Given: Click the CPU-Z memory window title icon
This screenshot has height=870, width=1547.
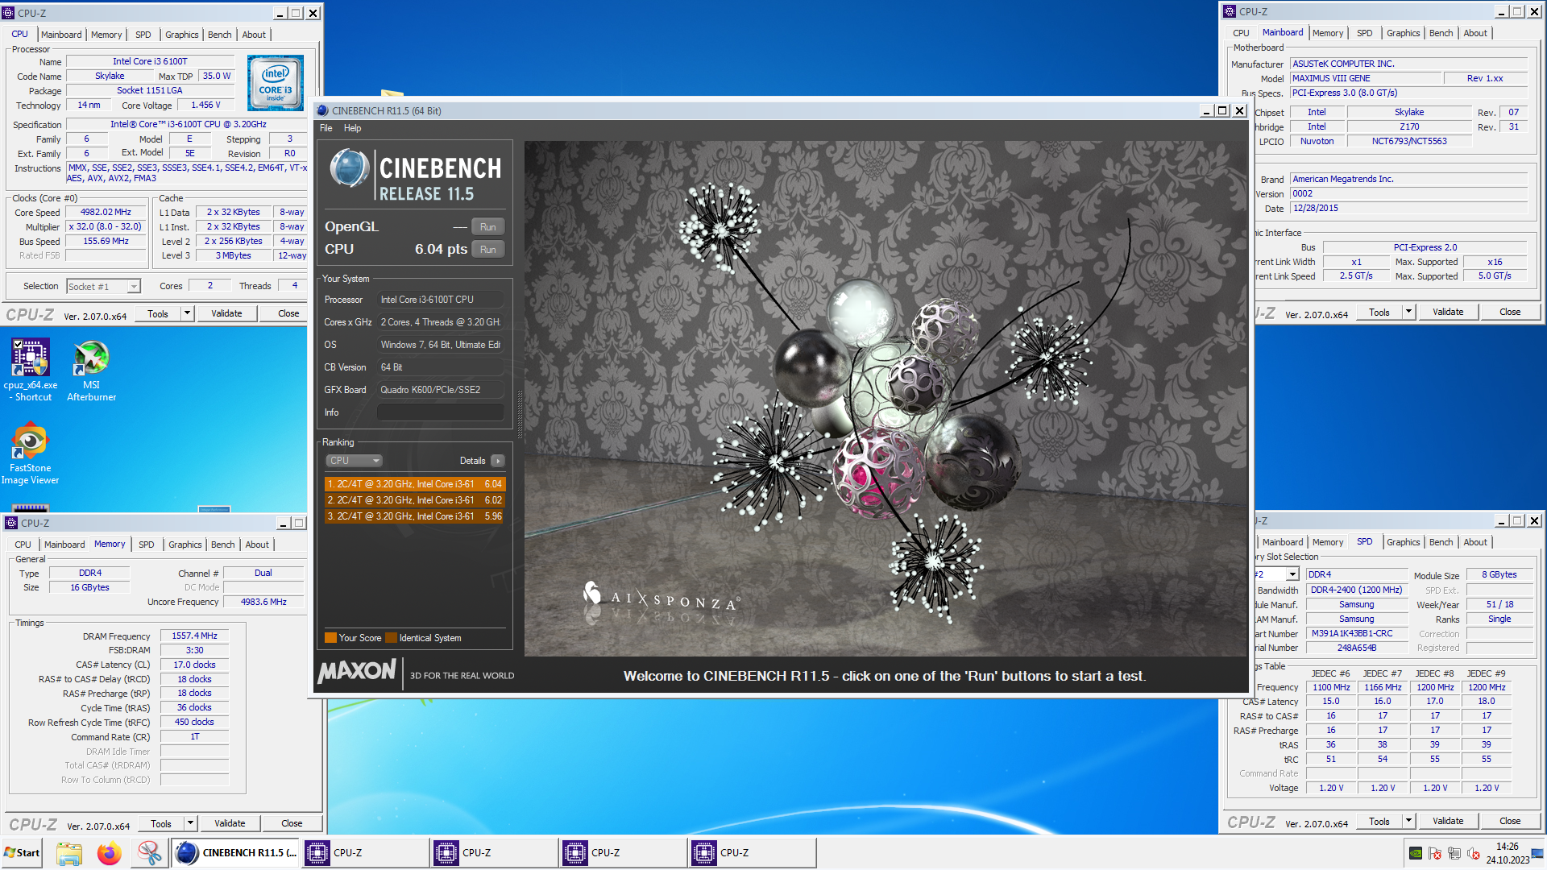Looking at the screenshot, I should point(11,523).
